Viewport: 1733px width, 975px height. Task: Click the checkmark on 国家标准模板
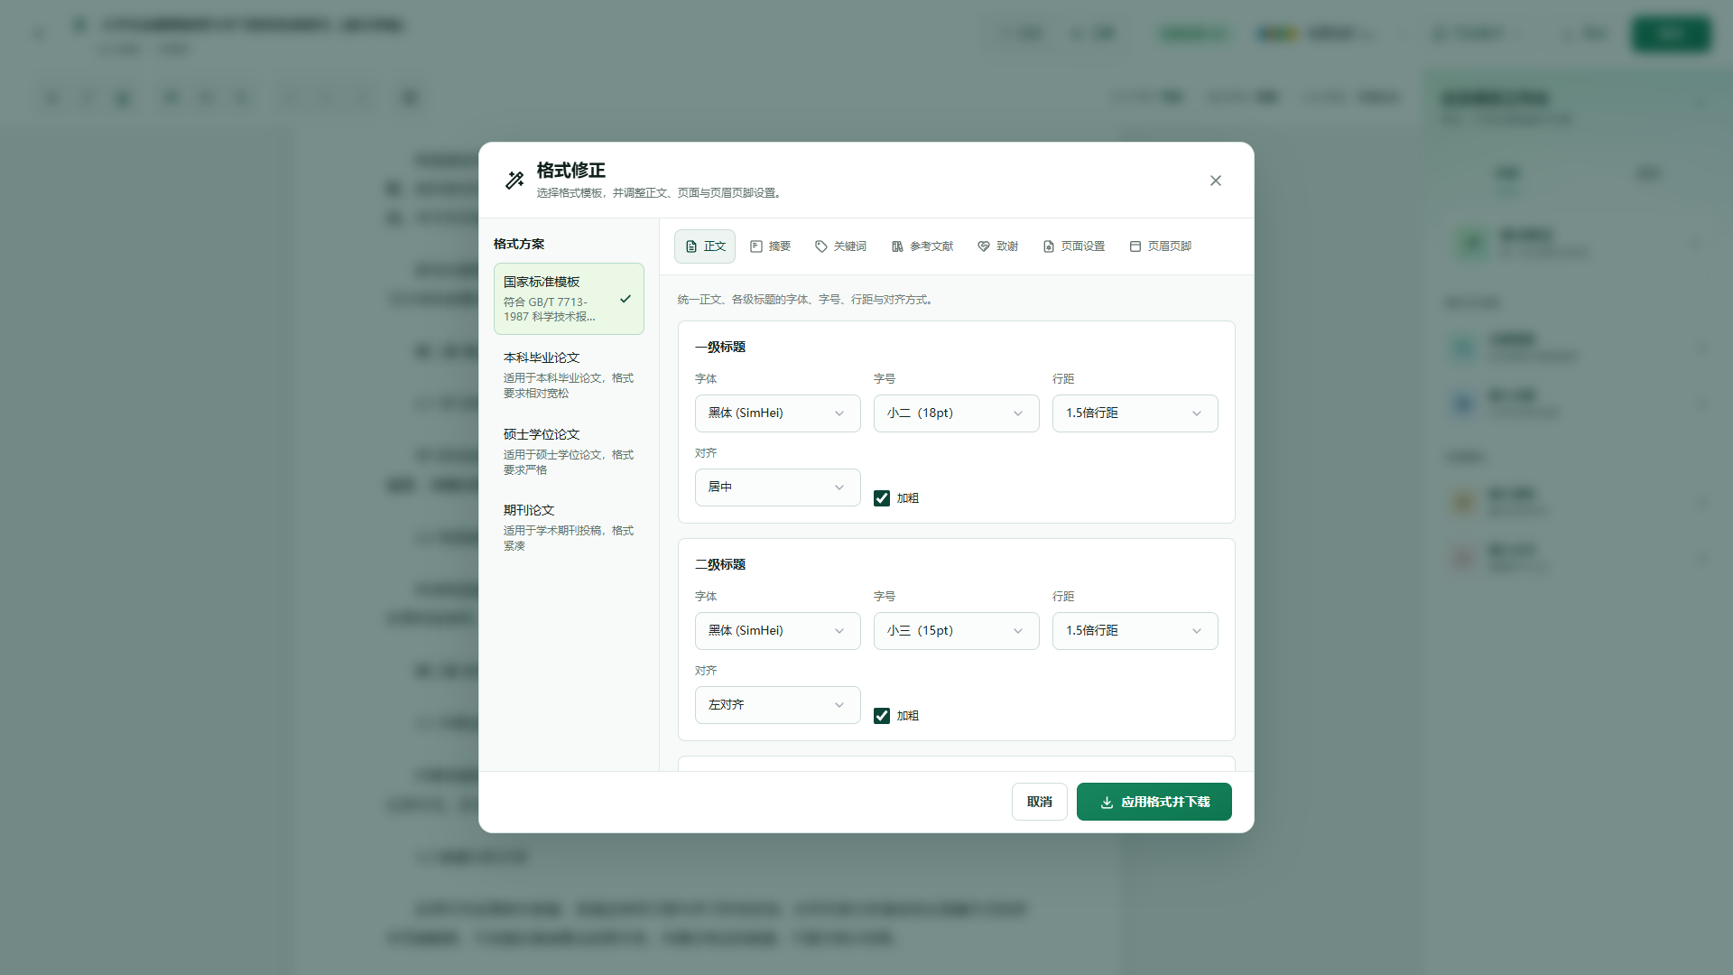point(626,299)
